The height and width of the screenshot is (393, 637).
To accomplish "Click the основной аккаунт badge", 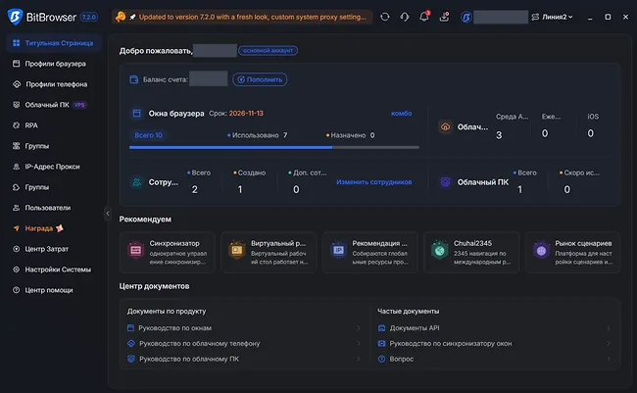I will coord(268,50).
